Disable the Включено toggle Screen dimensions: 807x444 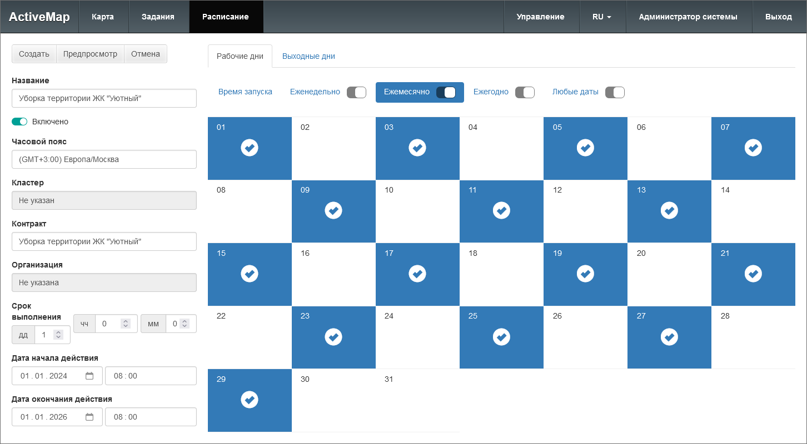pos(19,122)
